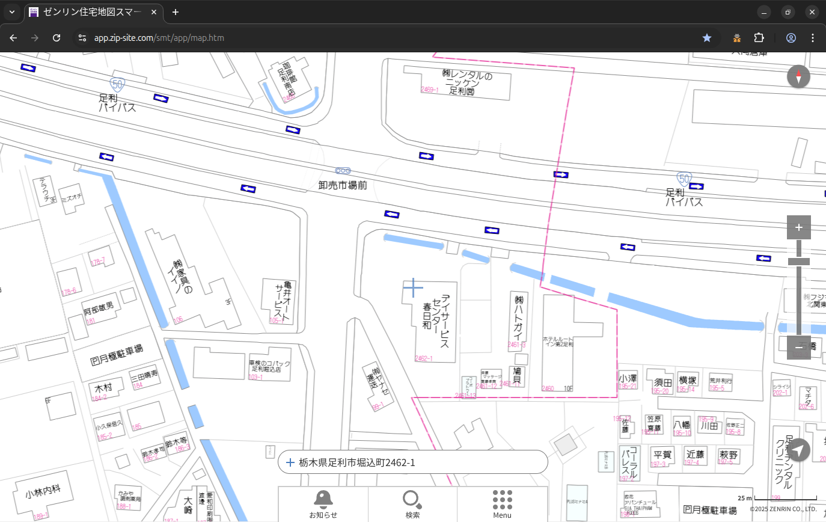Open お知らせ notifications bell

(x=323, y=504)
